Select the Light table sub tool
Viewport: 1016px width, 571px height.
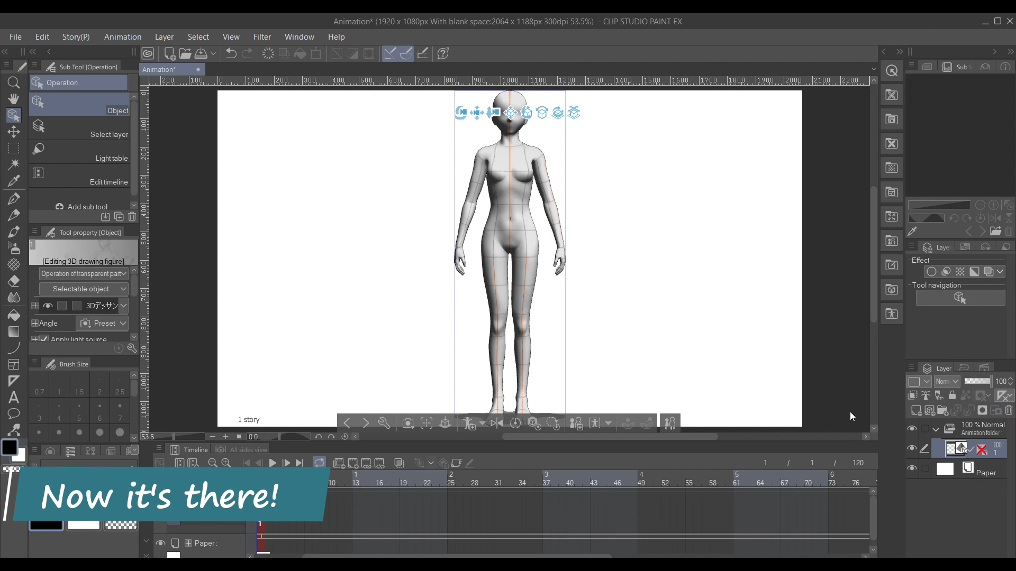coord(79,152)
